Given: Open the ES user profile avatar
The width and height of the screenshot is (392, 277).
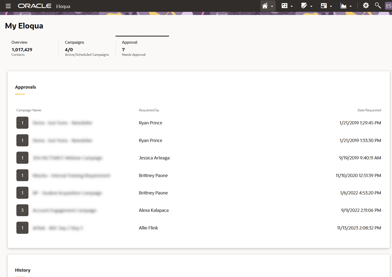Looking at the screenshot, I should pyautogui.click(x=389, y=6).
